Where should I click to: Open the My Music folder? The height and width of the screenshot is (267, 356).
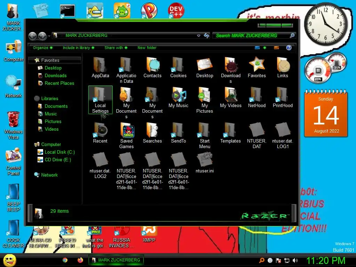click(178, 98)
